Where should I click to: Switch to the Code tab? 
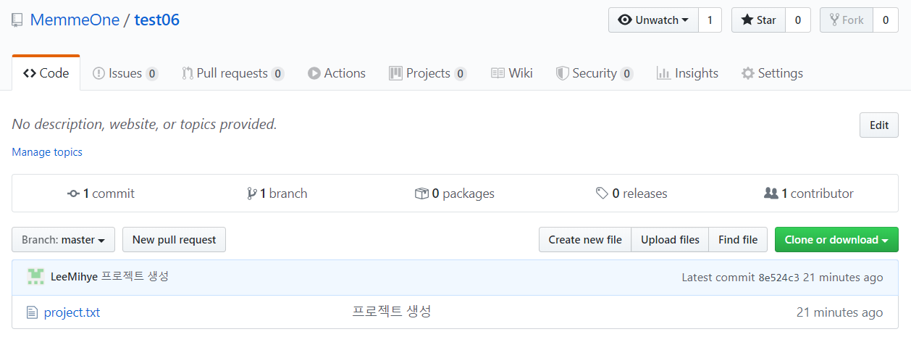46,73
